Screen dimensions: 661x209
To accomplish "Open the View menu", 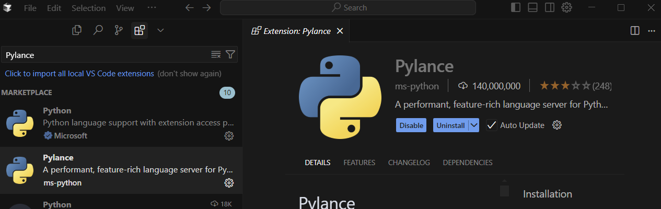I will (x=125, y=8).
